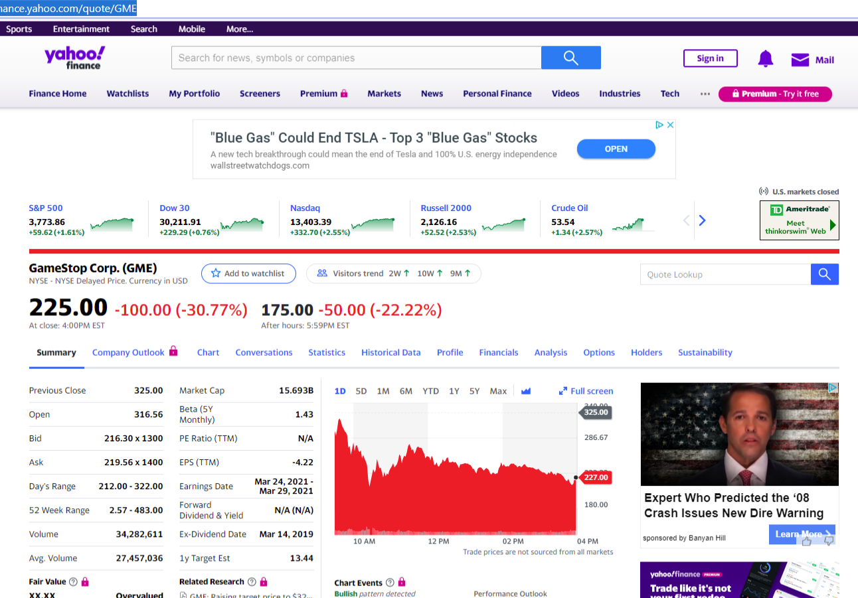Switch to the Analysis tab
This screenshot has width=858, height=598.
pos(551,352)
